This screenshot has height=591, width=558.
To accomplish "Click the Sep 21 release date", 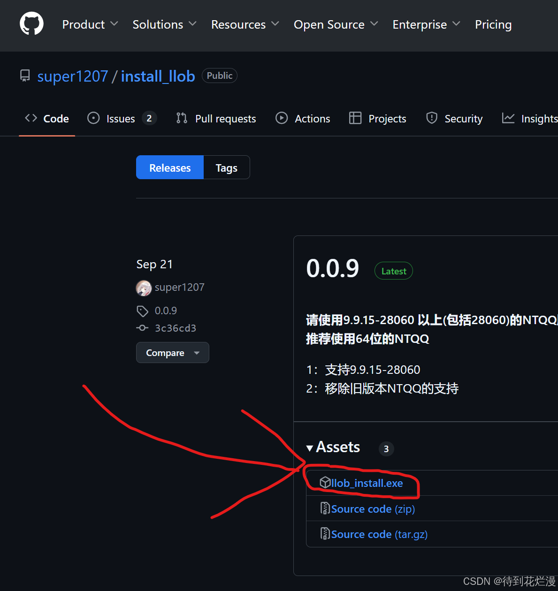I will (x=154, y=265).
